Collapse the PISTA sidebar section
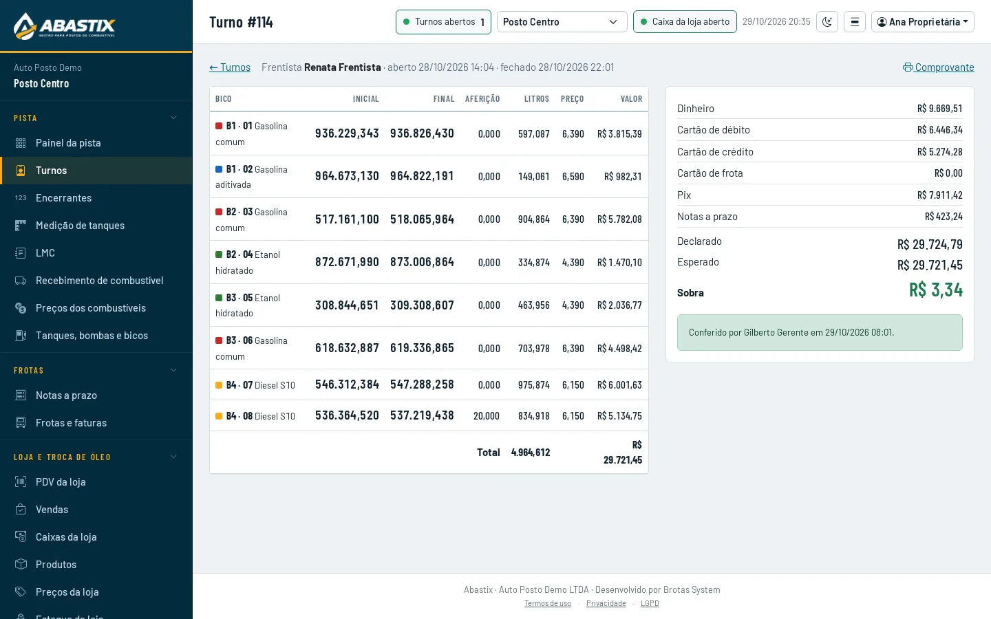 pos(96,118)
